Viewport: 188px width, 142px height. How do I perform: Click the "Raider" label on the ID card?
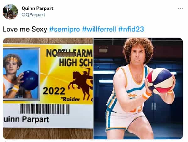(x=70, y=99)
